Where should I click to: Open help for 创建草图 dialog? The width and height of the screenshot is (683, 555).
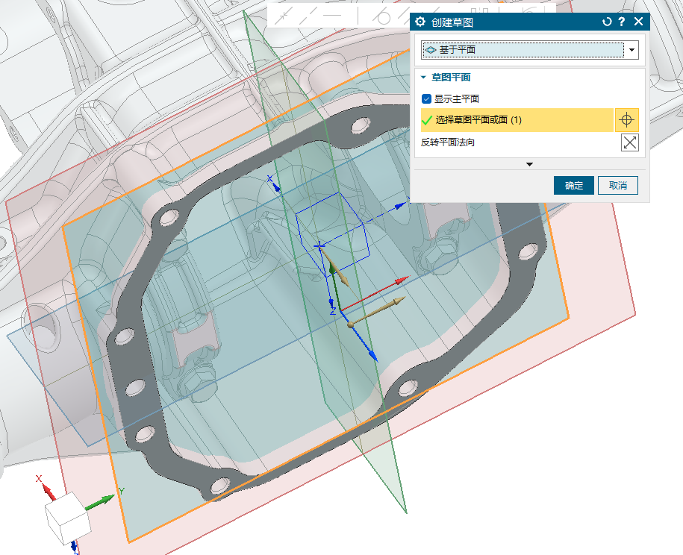pos(621,22)
